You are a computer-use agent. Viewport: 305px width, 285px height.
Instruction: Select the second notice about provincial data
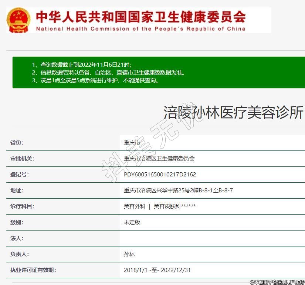point(108,72)
